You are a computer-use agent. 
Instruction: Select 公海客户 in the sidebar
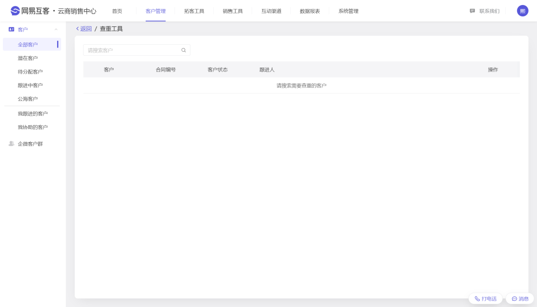28,99
